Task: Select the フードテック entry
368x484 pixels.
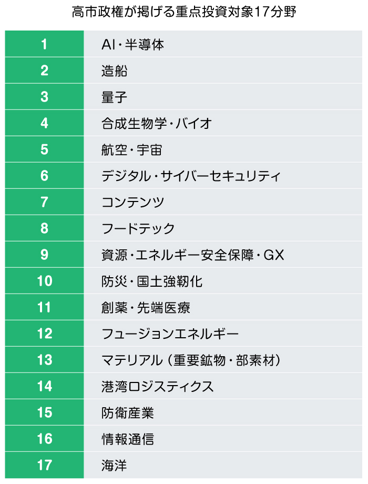Action: tap(138, 229)
